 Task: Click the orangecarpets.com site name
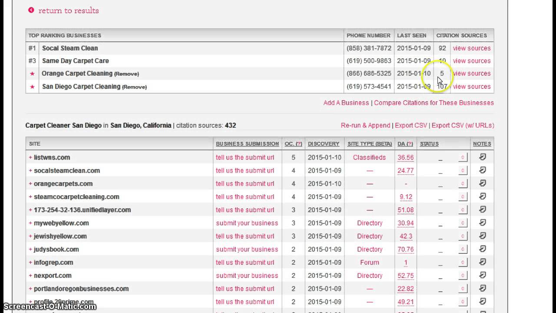coord(63,183)
